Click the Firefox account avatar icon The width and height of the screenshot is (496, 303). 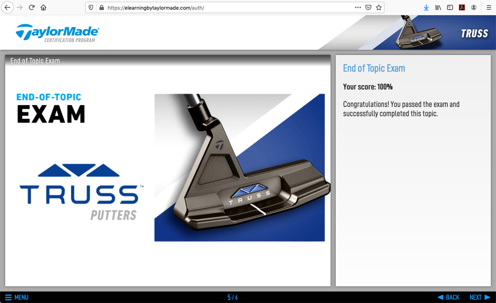tap(474, 7)
